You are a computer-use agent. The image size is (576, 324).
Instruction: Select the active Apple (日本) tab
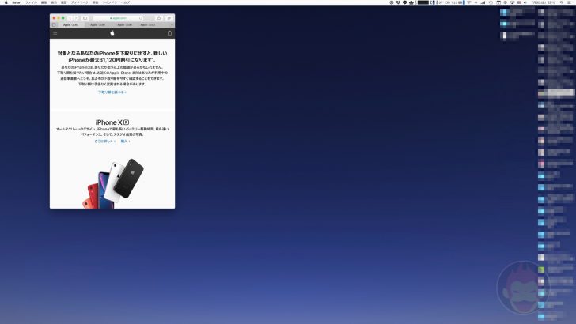(x=70, y=25)
